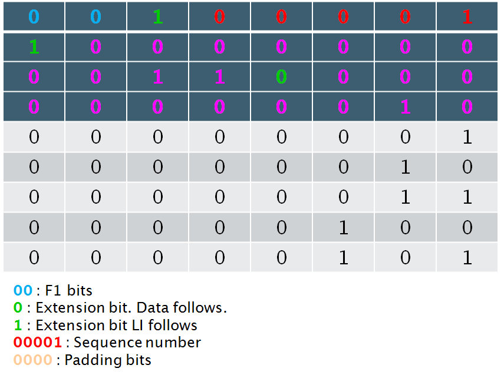504x375 pixels.
Task: Click the 'Padding bits' legend label
Action: tap(107, 360)
